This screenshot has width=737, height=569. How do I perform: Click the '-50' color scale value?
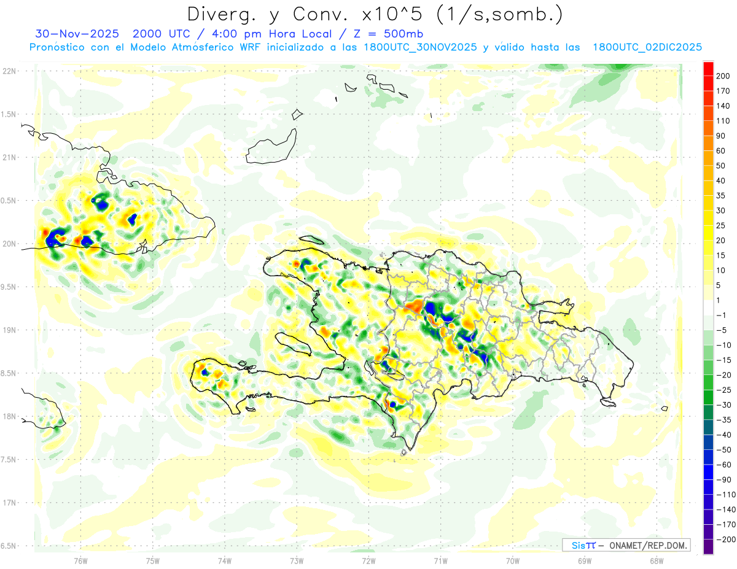pyautogui.click(x=723, y=449)
